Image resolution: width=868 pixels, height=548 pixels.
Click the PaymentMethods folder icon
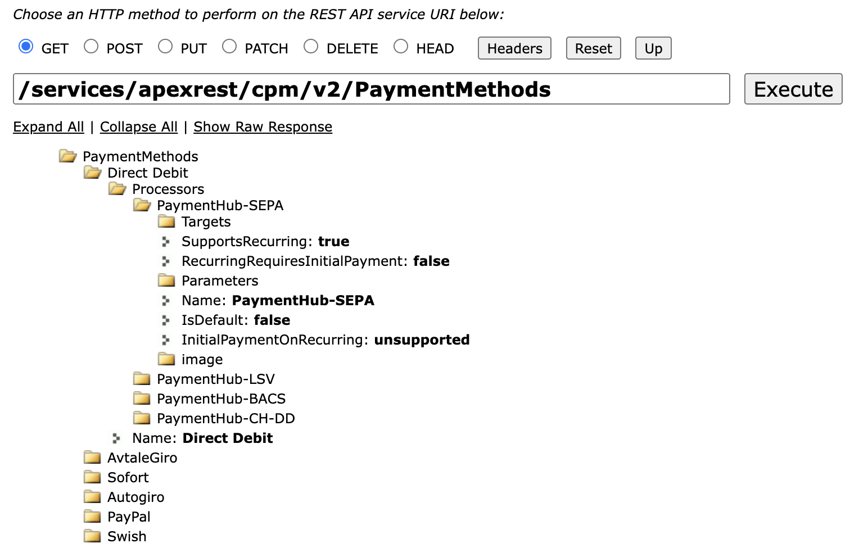(x=67, y=156)
